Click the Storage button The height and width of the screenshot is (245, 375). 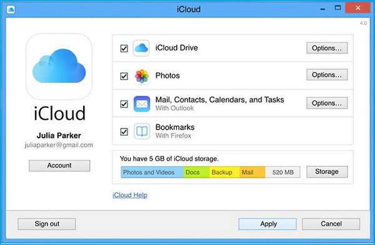[327, 171]
